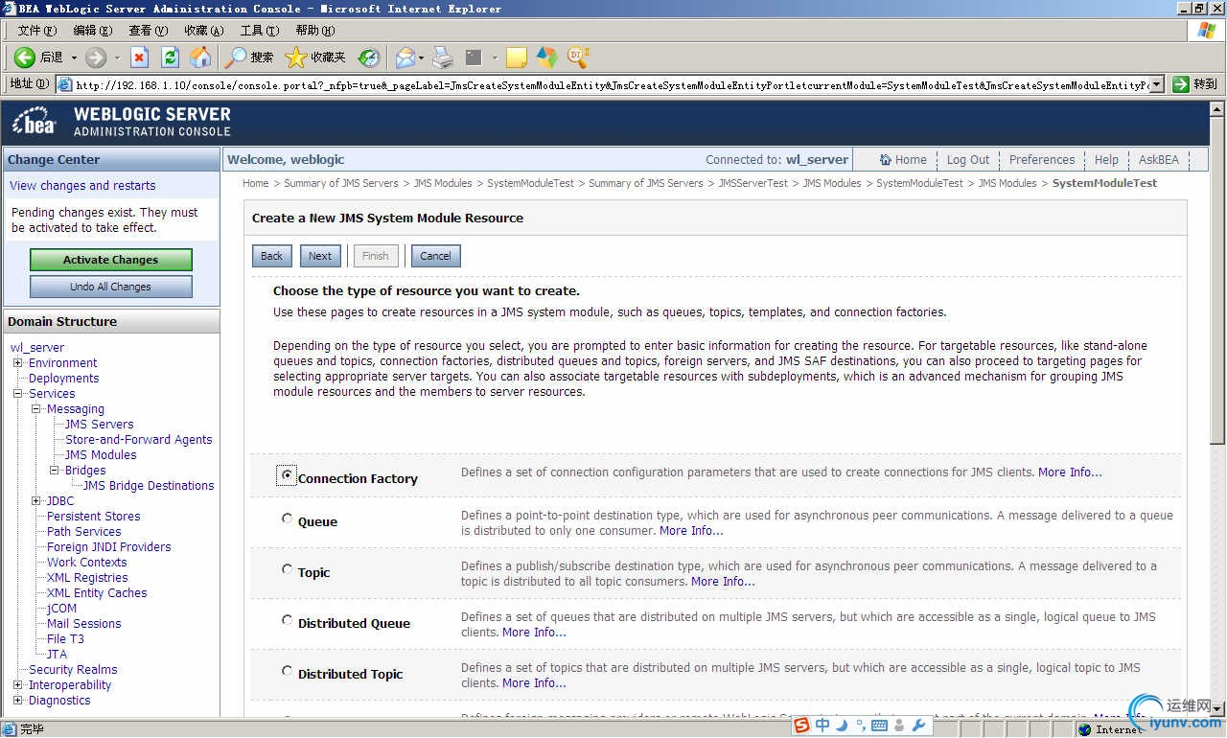Collapse the Bridges tree node
This screenshot has height=738, width=1227.
tap(55, 471)
